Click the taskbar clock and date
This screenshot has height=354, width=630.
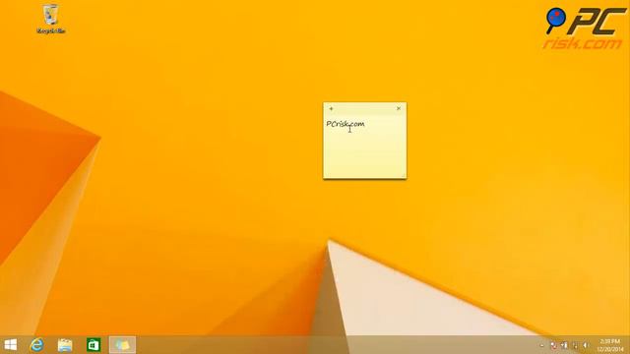pyautogui.click(x=610, y=345)
